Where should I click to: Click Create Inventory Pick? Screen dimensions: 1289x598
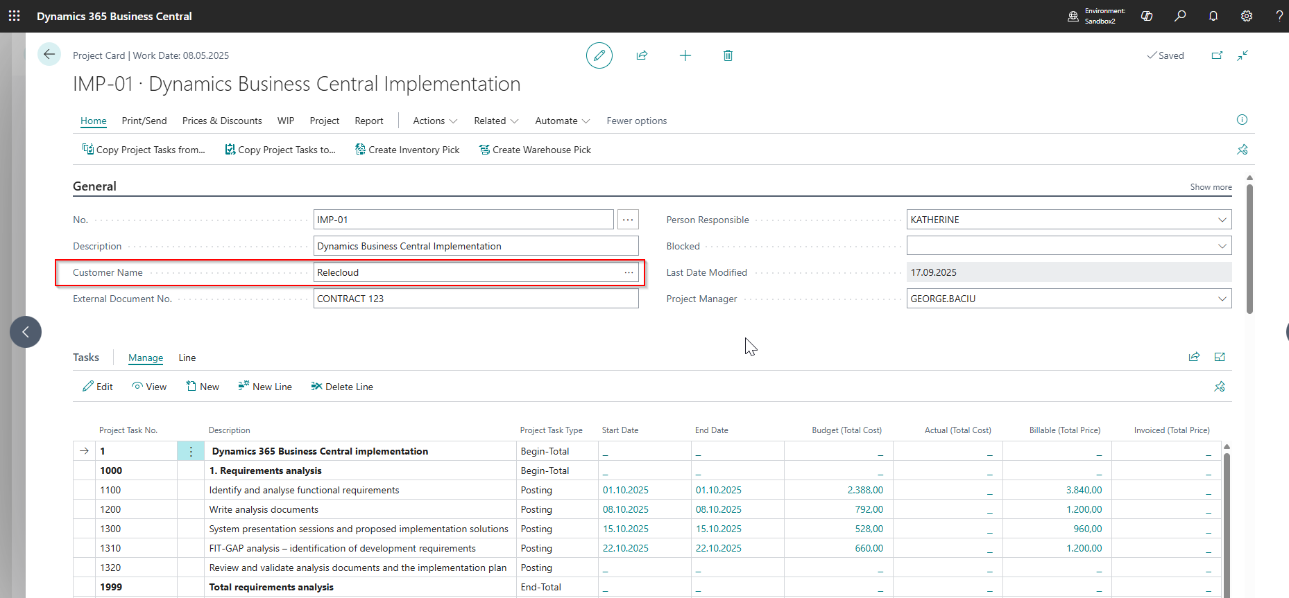(x=407, y=150)
